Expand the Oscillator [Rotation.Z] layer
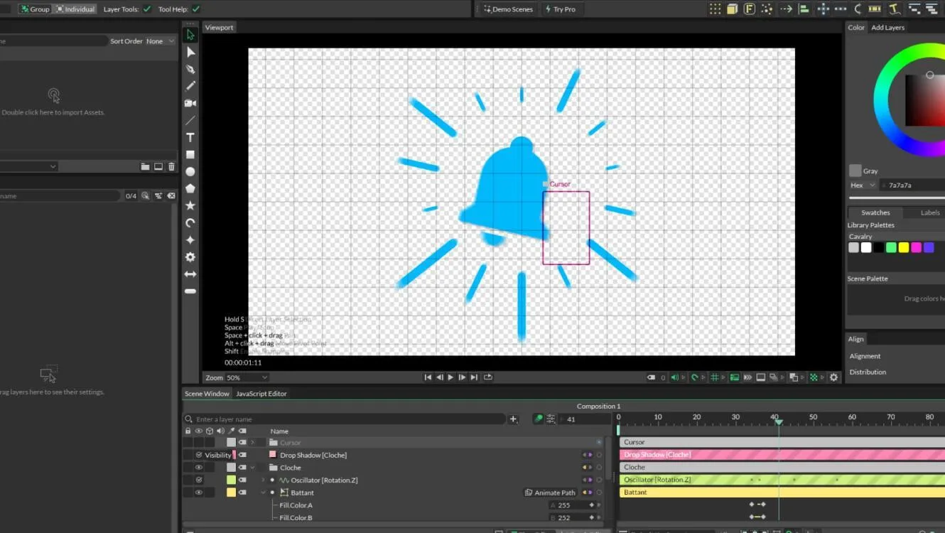 point(263,480)
